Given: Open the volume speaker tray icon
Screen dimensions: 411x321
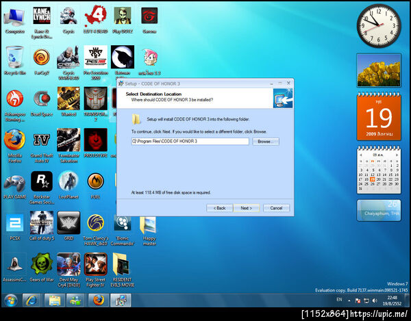Looking at the screenshot, I should tap(375, 300).
